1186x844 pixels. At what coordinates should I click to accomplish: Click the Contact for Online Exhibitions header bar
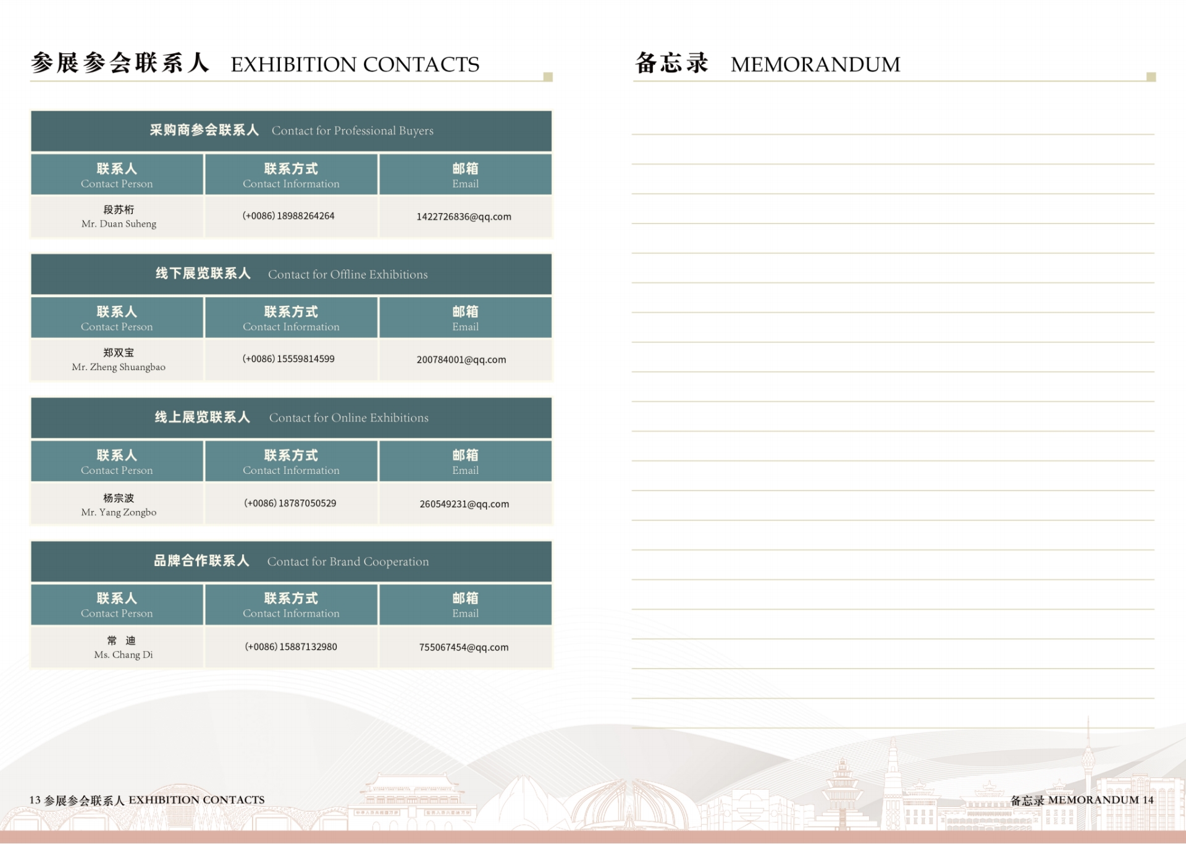(x=290, y=418)
